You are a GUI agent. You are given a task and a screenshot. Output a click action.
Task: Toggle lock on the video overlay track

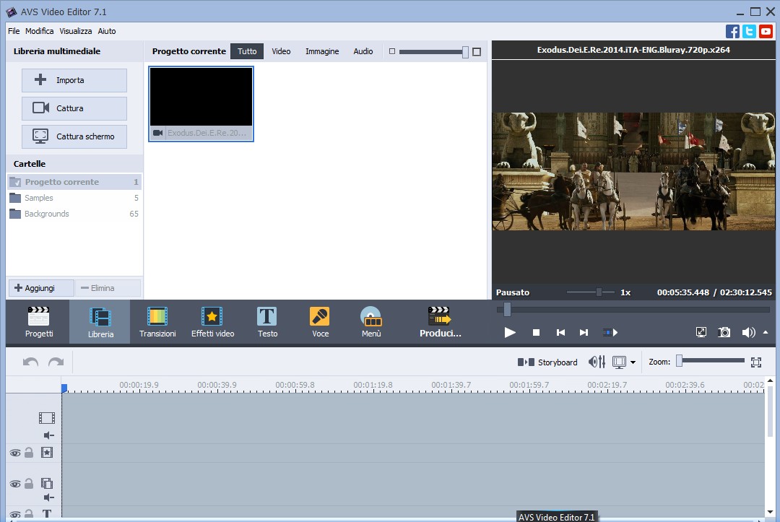pyautogui.click(x=29, y=483)
